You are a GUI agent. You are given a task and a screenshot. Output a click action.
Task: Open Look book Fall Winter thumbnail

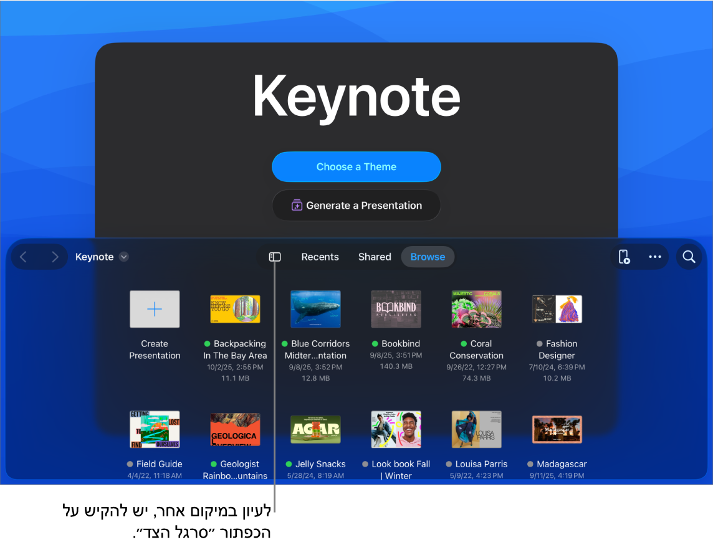(x=396, y=430)
